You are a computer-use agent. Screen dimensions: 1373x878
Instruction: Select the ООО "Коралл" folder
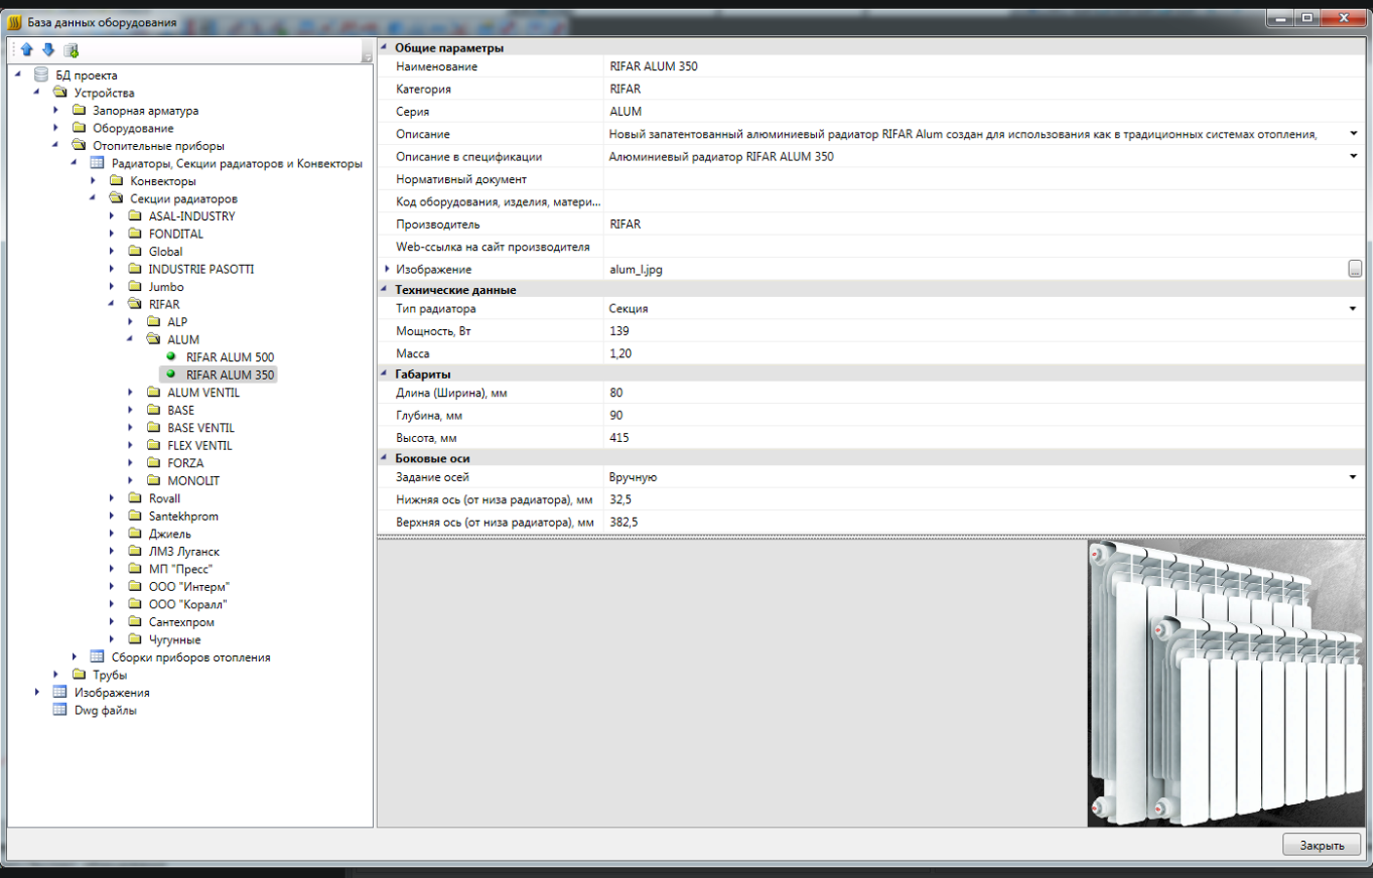pos(188,604)
